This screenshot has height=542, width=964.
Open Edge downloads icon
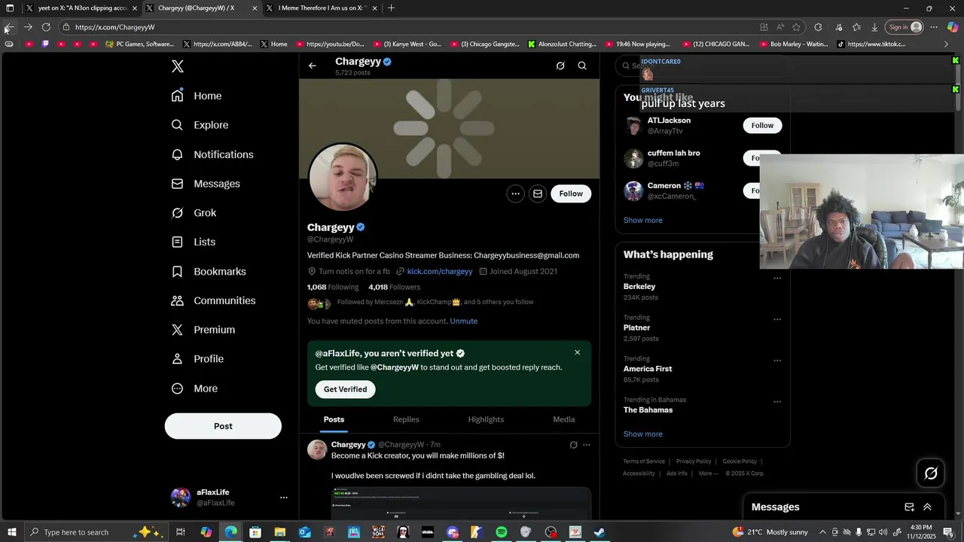(x=874, y=27)
